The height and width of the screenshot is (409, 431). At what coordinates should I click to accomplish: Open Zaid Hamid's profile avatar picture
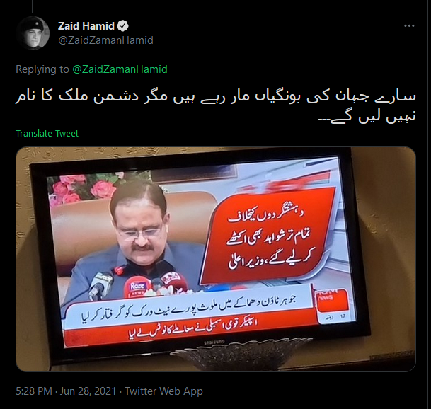[33, 33]
